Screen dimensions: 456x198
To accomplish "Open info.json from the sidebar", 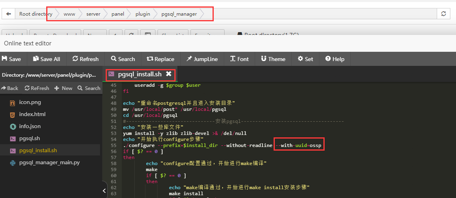I will coord(30,126).
